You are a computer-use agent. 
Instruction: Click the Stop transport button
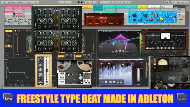pos(78,2)
